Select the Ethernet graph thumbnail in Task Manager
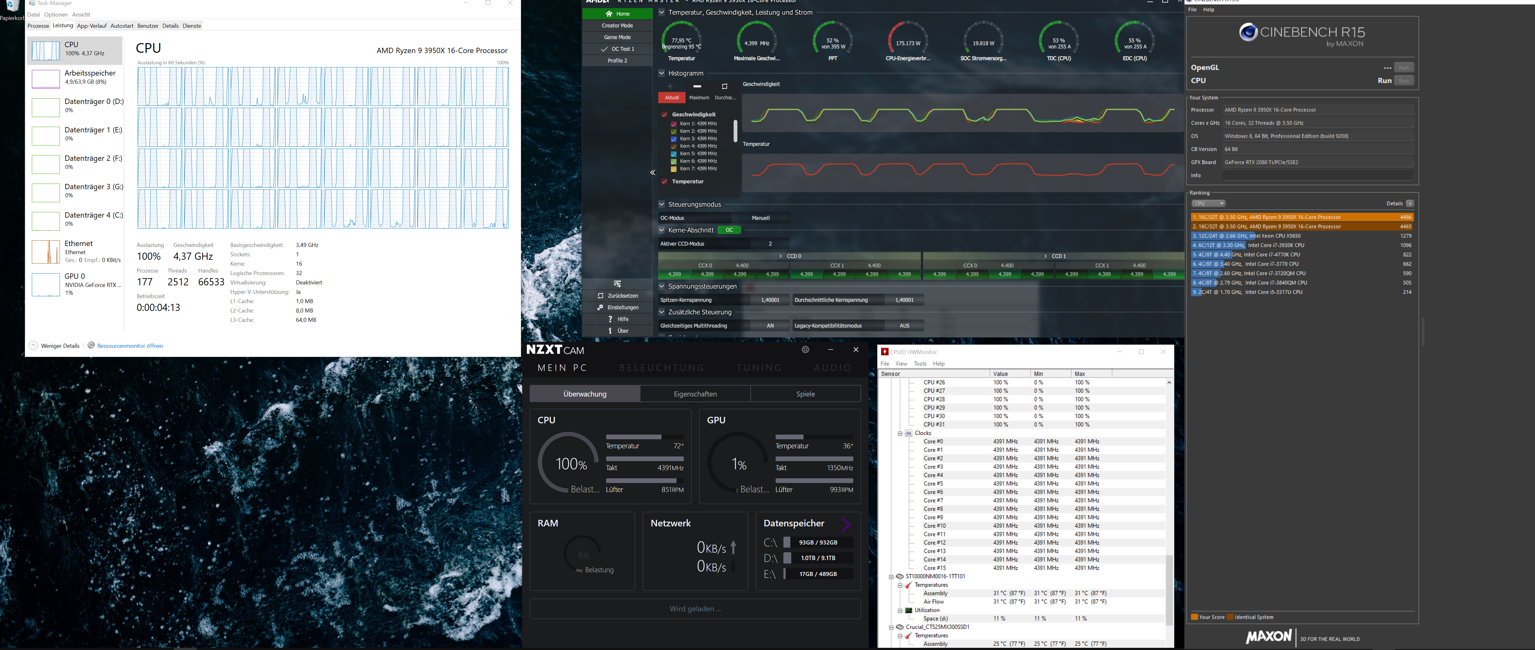 coord(45,252)
